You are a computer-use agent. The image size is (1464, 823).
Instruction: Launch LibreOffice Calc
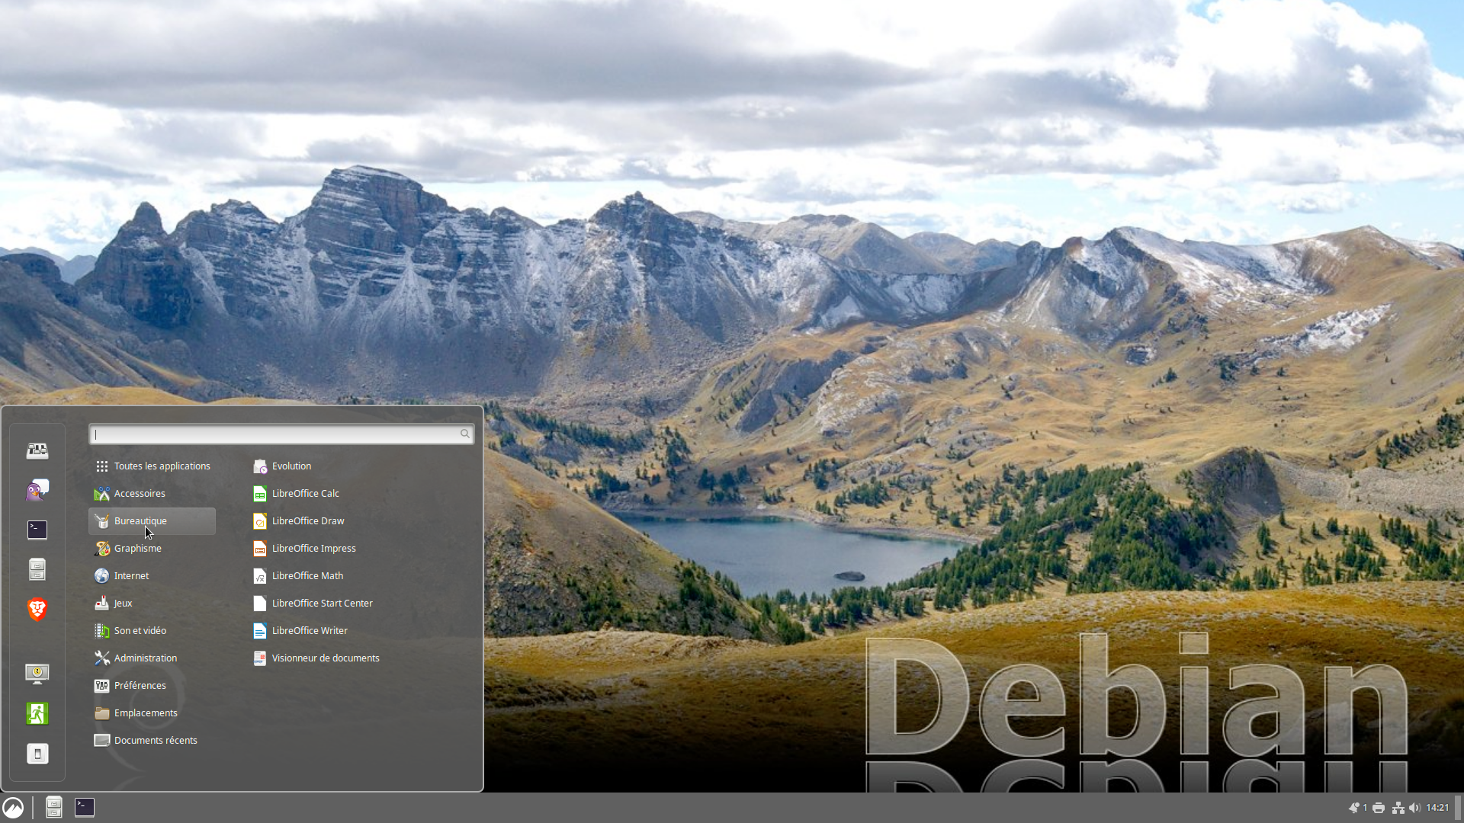(305, 494)
